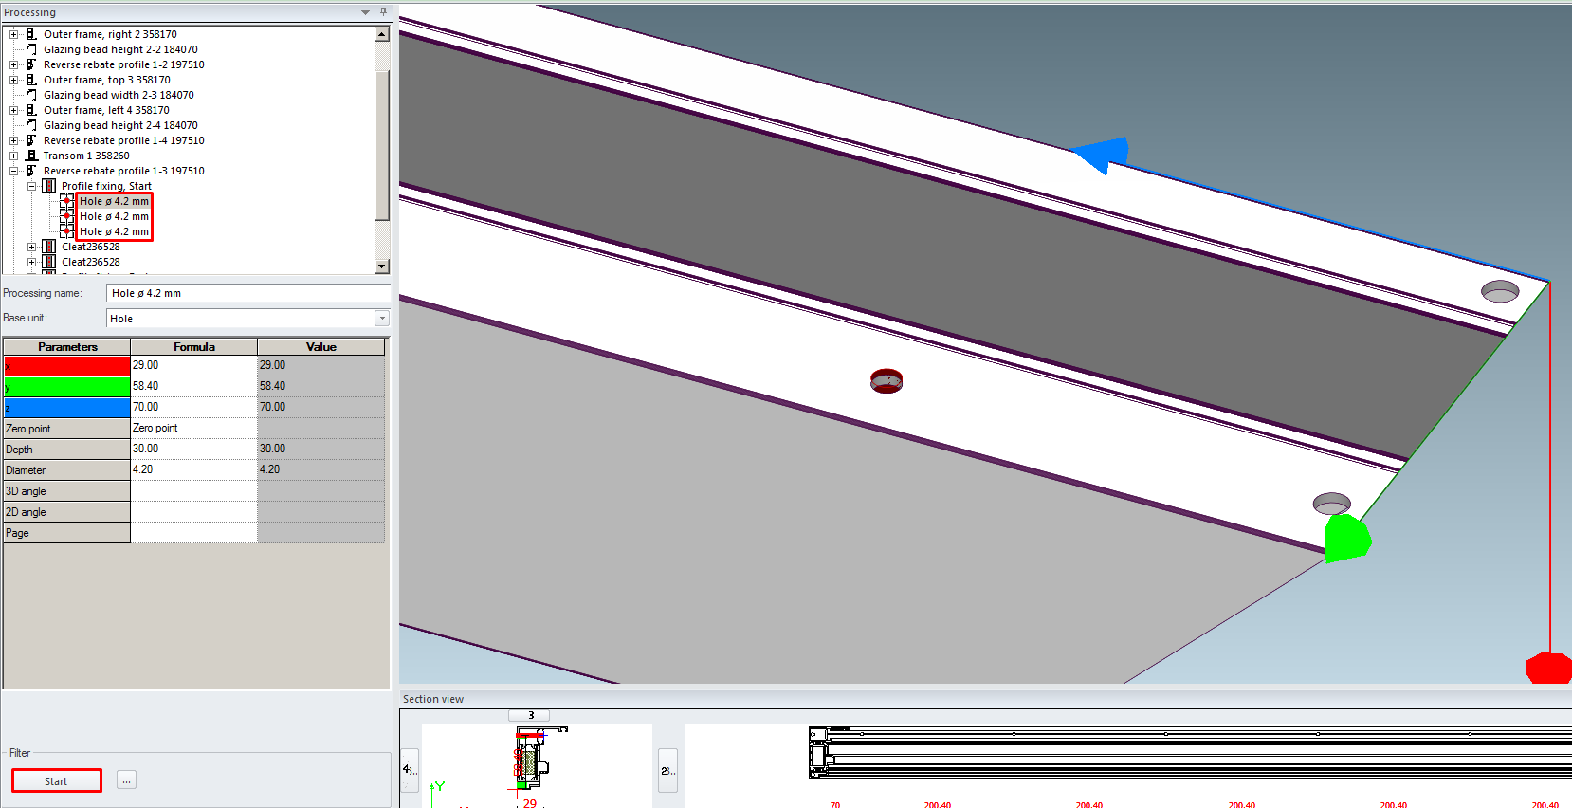Screen dimensions: 1572x808
Task: Click the blue Z-axis arrow in 3D view
Action: click(x=1102, y=155)
